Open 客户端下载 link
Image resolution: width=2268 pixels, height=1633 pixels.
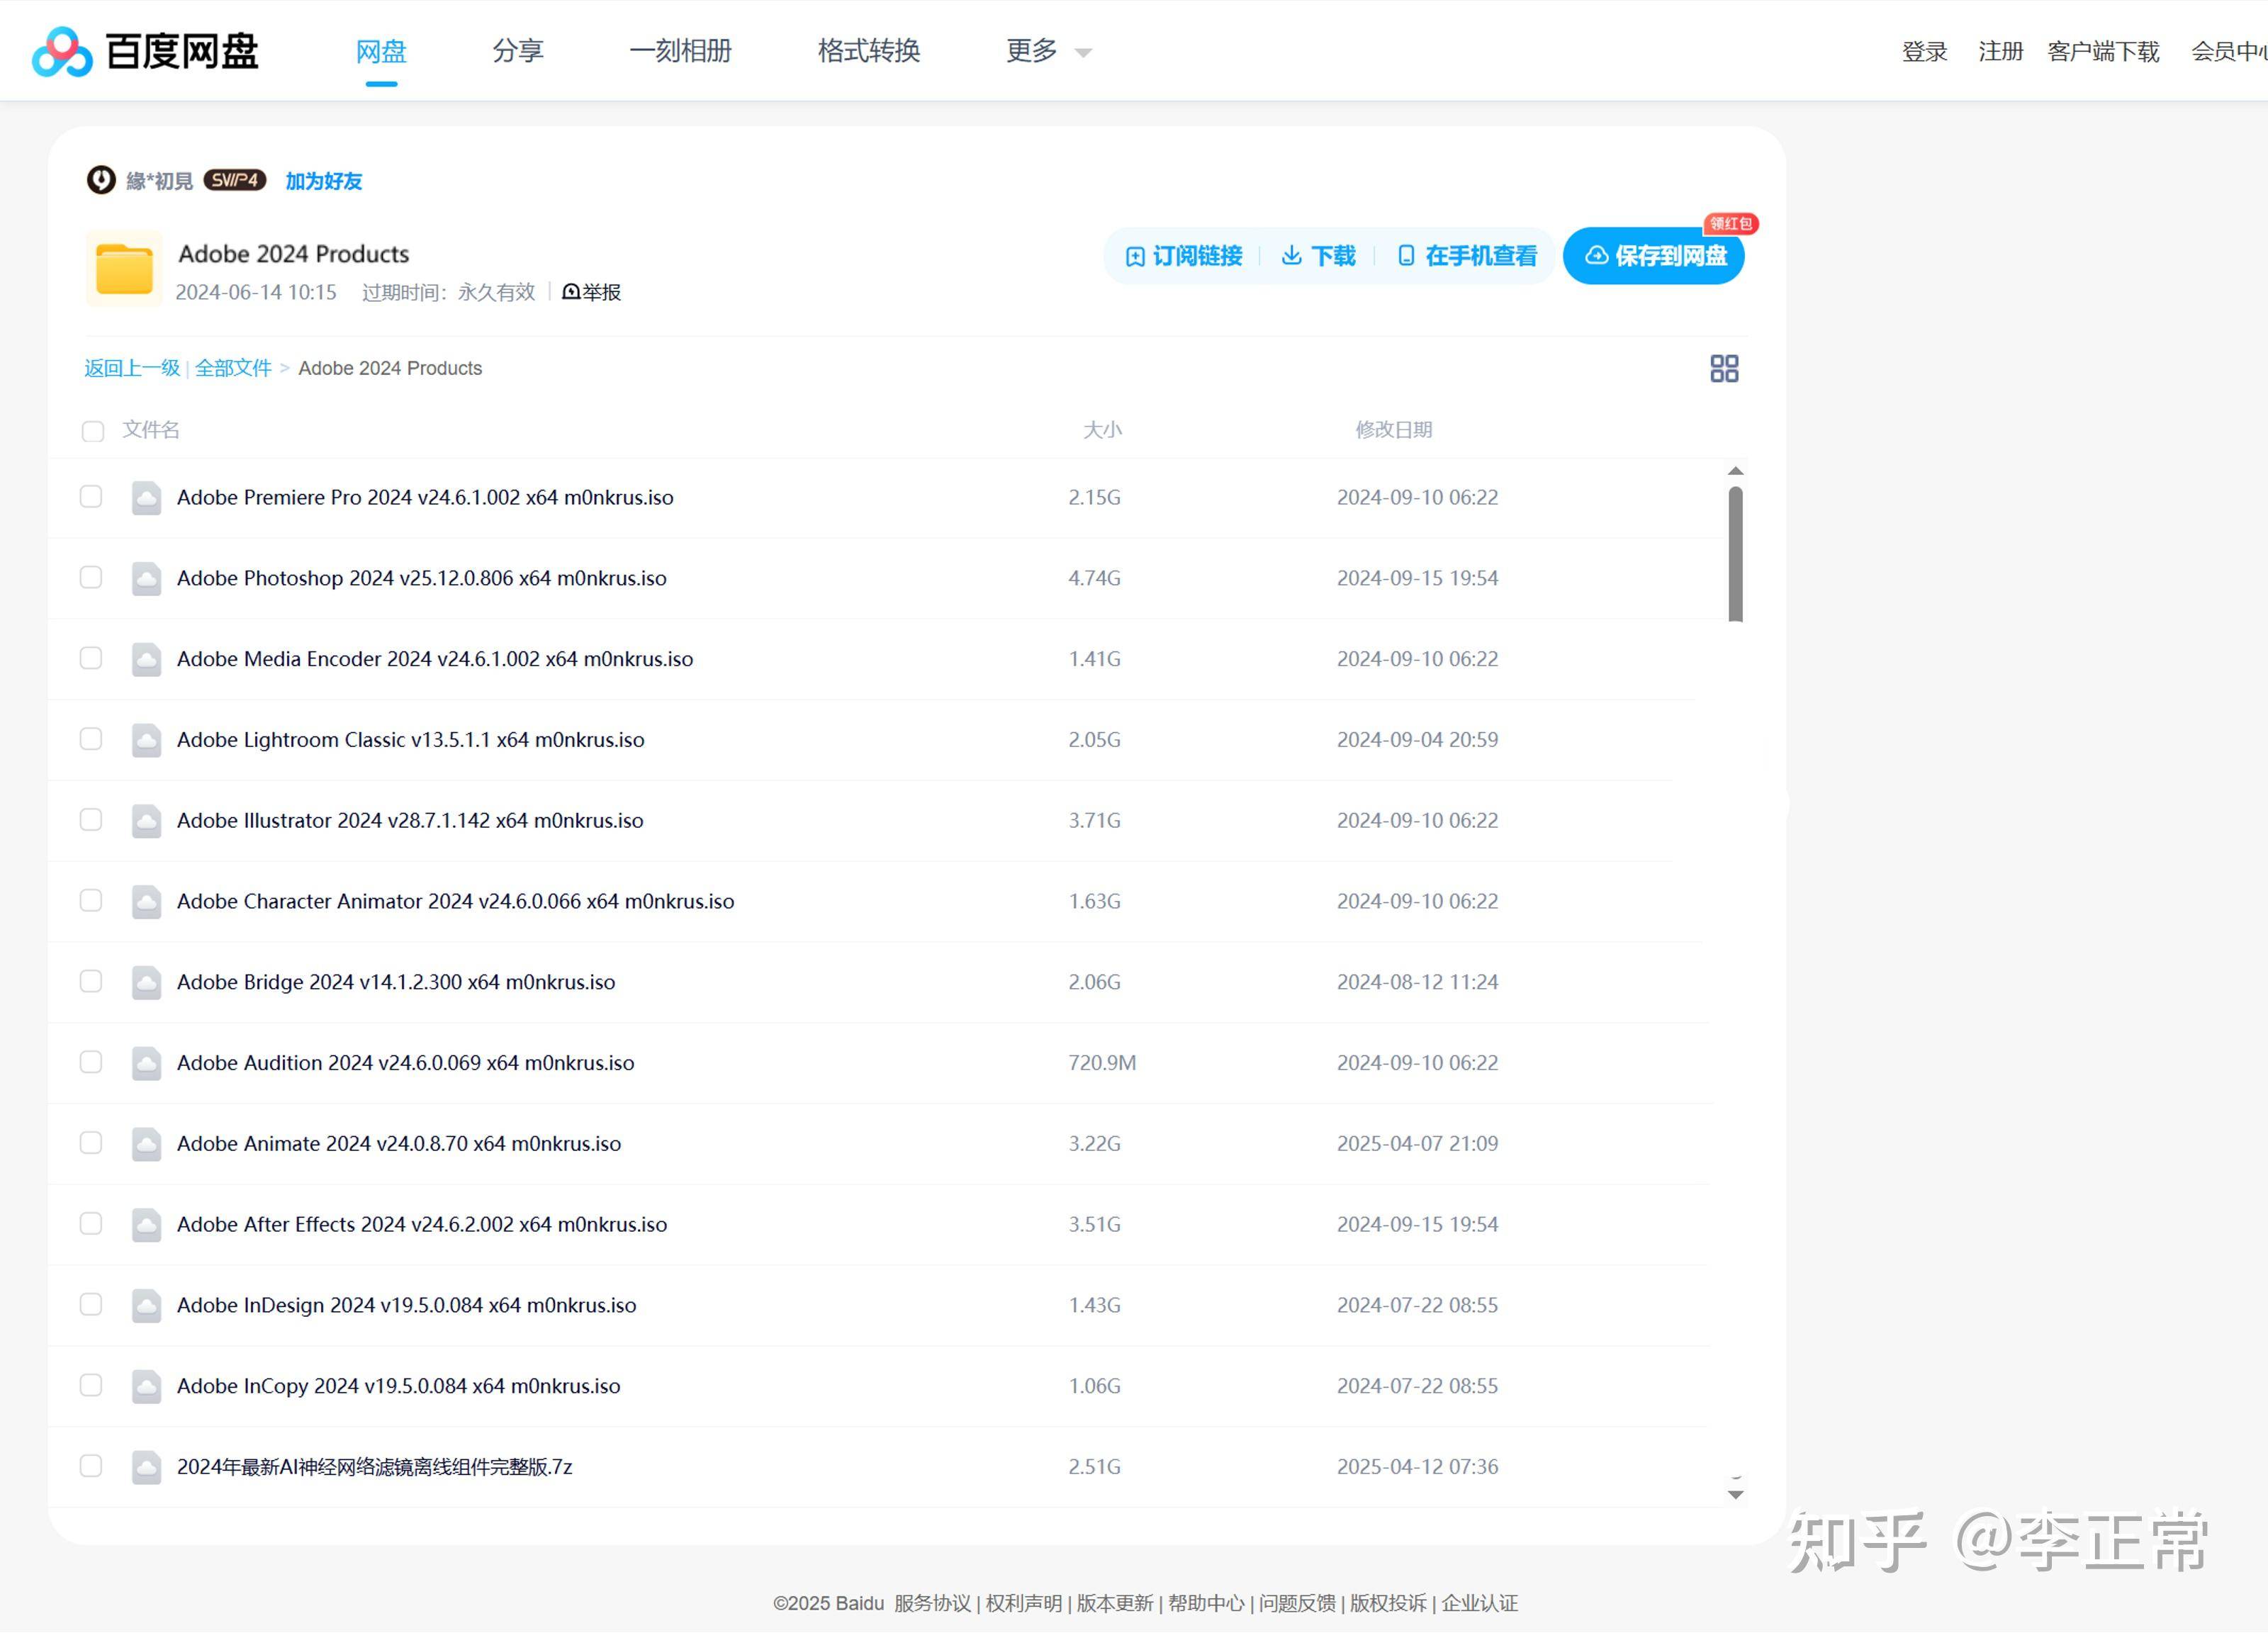point(2104,52)
